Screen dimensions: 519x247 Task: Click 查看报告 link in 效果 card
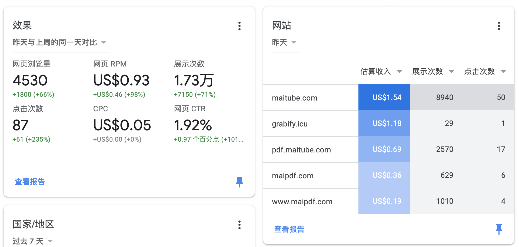tap(30, 182)
